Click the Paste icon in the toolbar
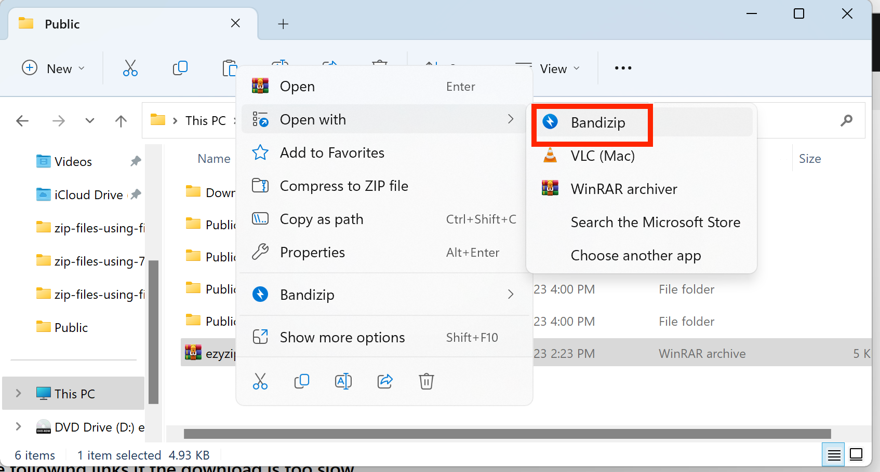The image size is (880, 472). click(230, 68)
